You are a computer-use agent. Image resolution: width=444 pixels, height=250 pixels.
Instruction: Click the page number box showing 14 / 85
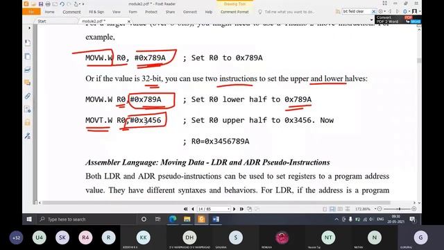[x=214, y=209]
